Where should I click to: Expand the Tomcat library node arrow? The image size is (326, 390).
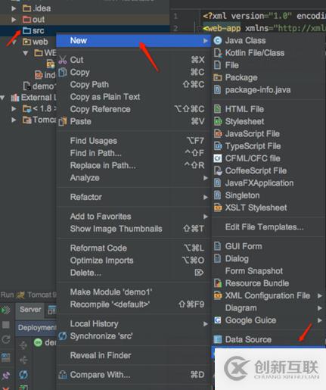[x=14, y=120]
